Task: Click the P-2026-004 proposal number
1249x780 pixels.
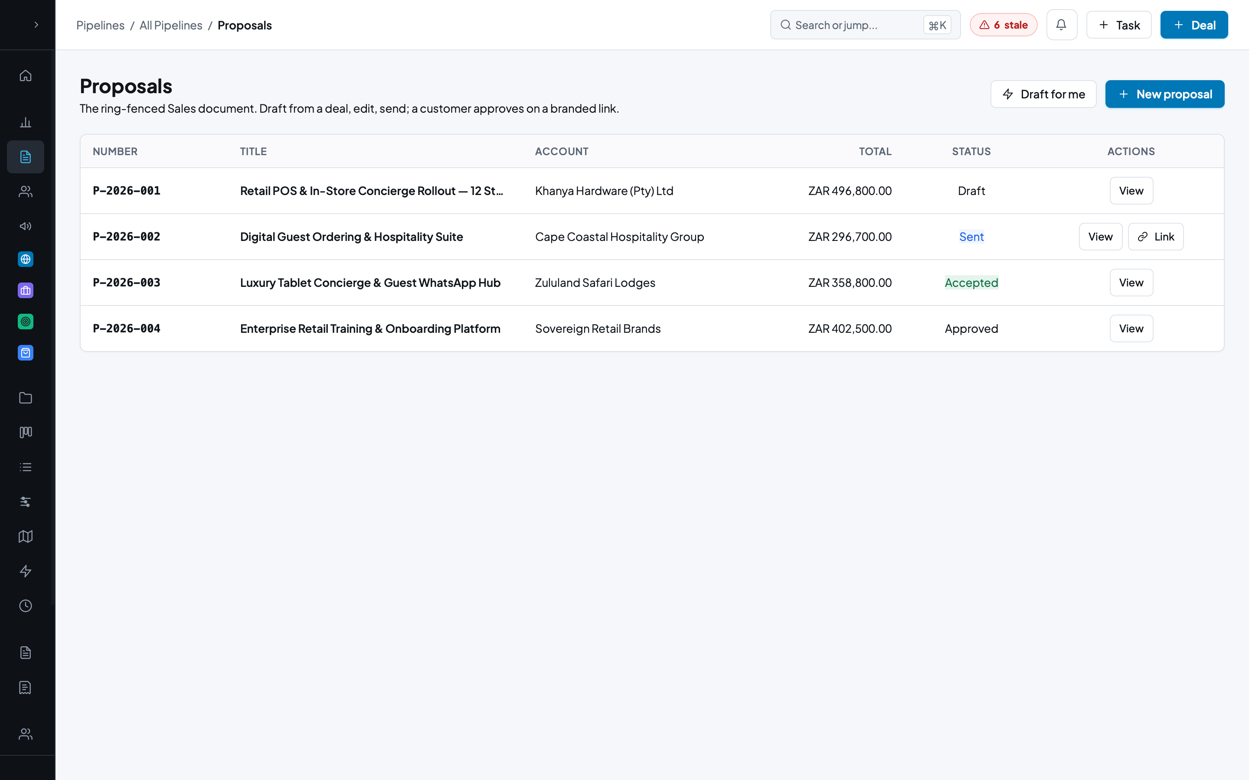Action: (x=127, y=328)
